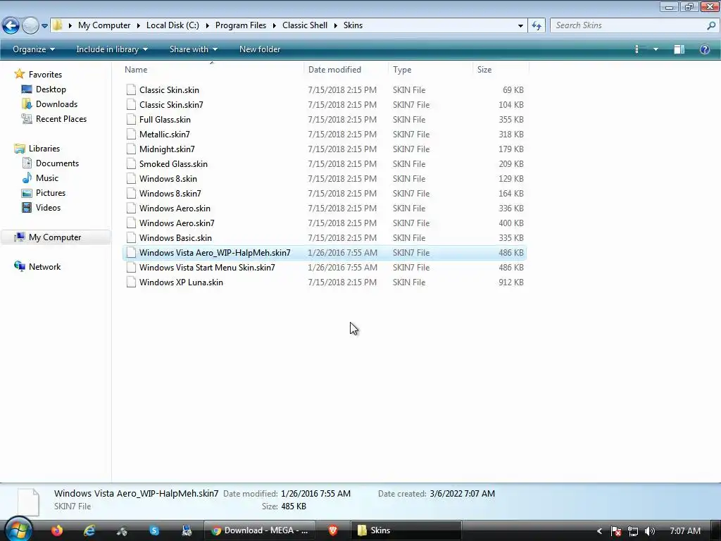Select Network in the navigation pane
The height and width of the screenshot is (541, 721).
point(38,266)
